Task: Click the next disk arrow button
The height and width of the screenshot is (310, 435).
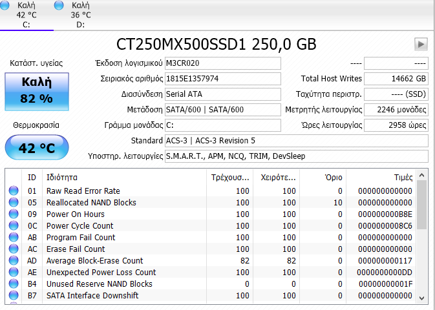Action: click(x=421, y=44)
